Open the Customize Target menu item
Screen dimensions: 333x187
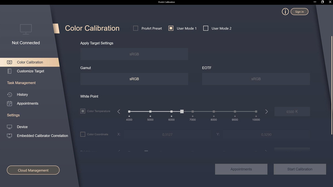click(30, 71)
